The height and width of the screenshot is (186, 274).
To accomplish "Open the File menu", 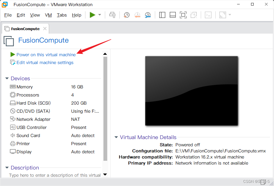I will 8,15.
